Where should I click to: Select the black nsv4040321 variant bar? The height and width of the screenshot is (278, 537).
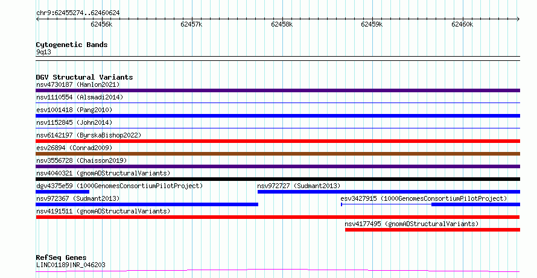click(278, 179)
